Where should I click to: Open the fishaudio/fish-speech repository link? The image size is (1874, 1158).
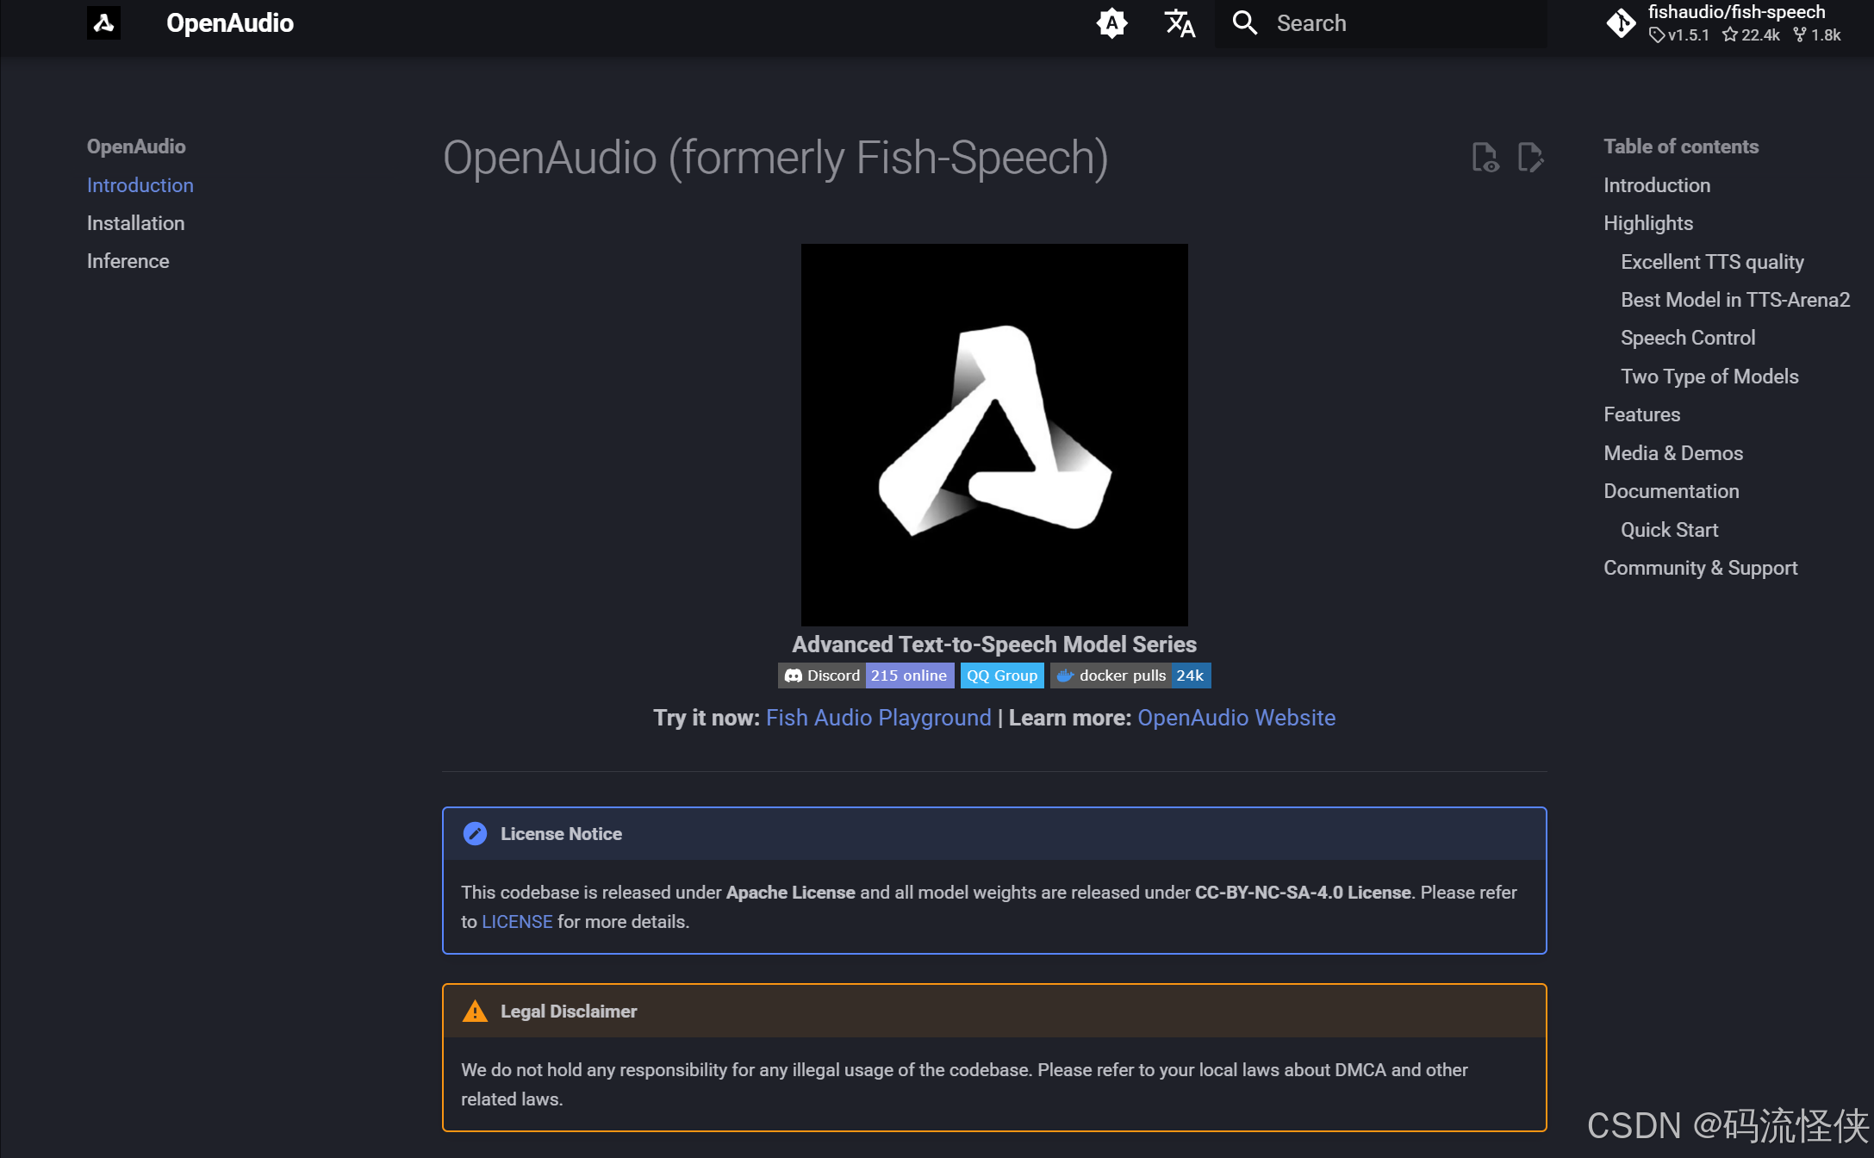pyautogui.click(x=1736, y=12)
